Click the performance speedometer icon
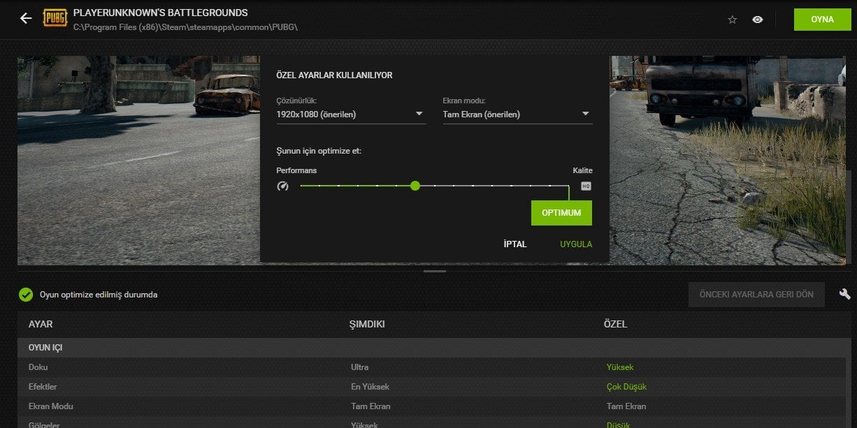Screen dimensions: 857x428 (x=282, y=186)
